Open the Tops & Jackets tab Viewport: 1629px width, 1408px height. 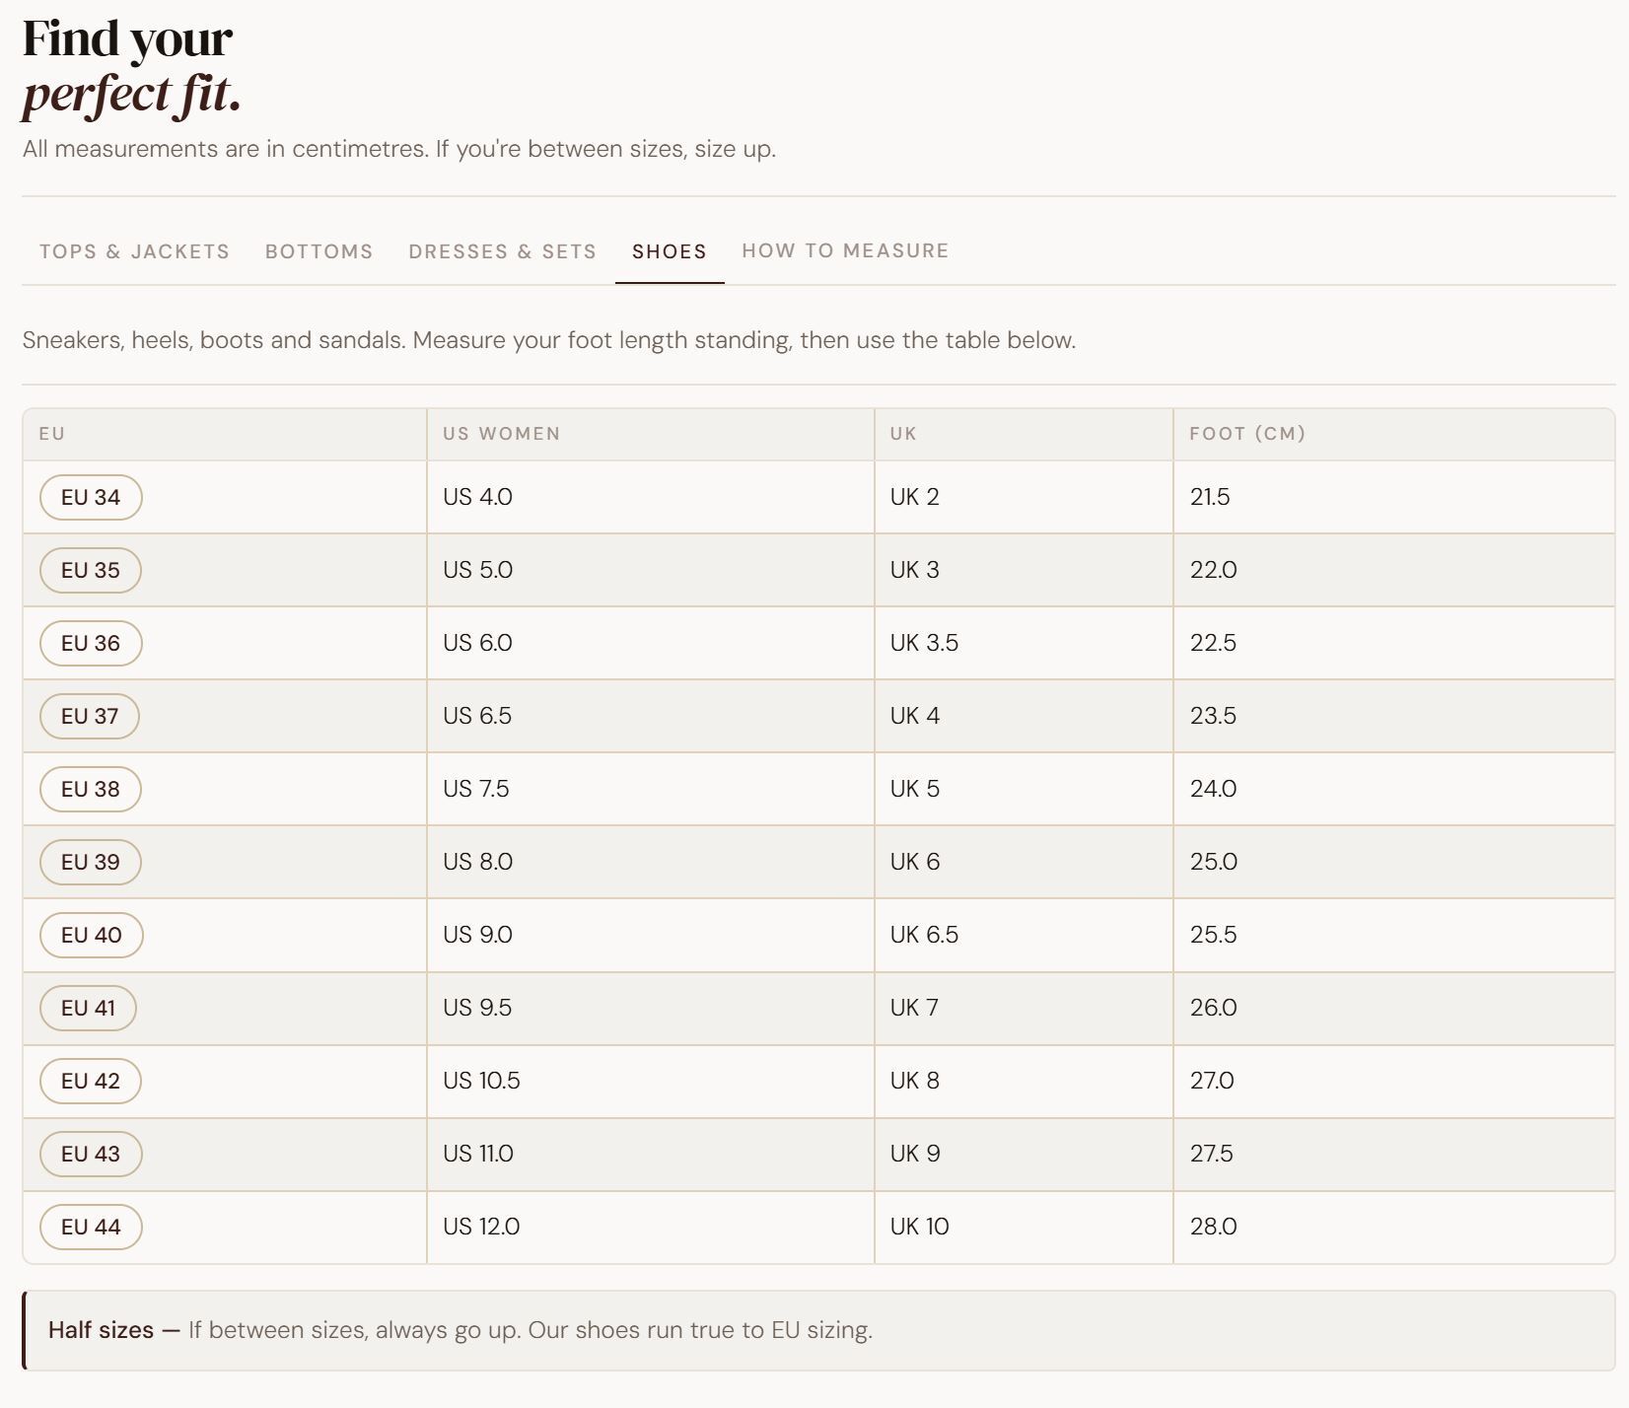coord(134,251)
